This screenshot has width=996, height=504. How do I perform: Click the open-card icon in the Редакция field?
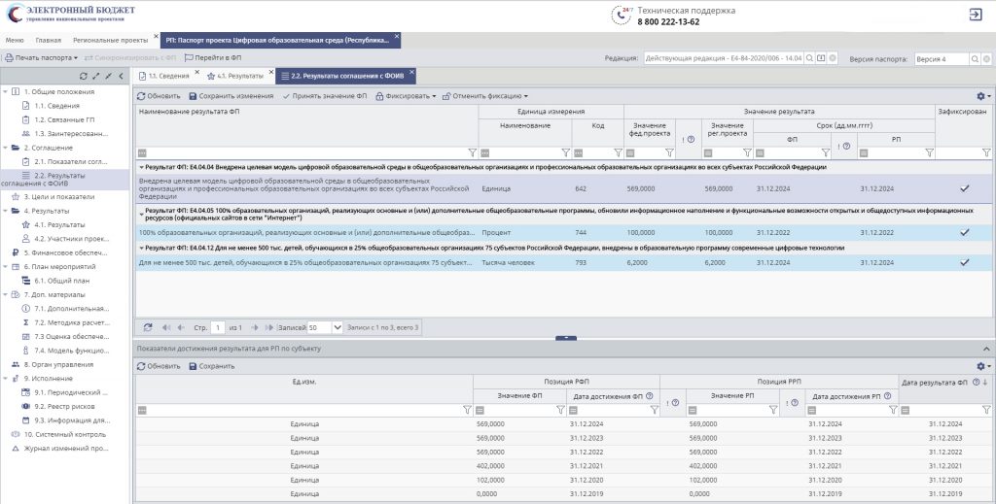[821, 58]
